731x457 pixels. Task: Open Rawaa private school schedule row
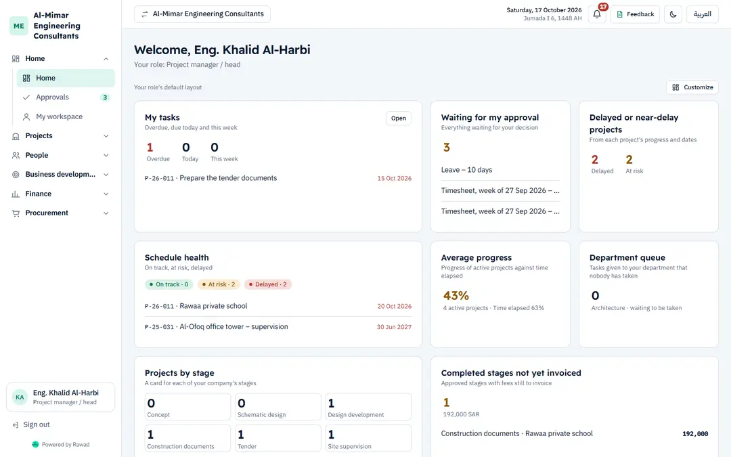(278, 307)
